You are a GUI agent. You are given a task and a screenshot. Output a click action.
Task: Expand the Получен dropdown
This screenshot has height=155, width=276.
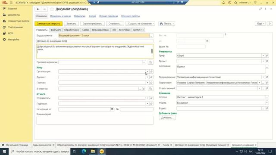(147, 83)
